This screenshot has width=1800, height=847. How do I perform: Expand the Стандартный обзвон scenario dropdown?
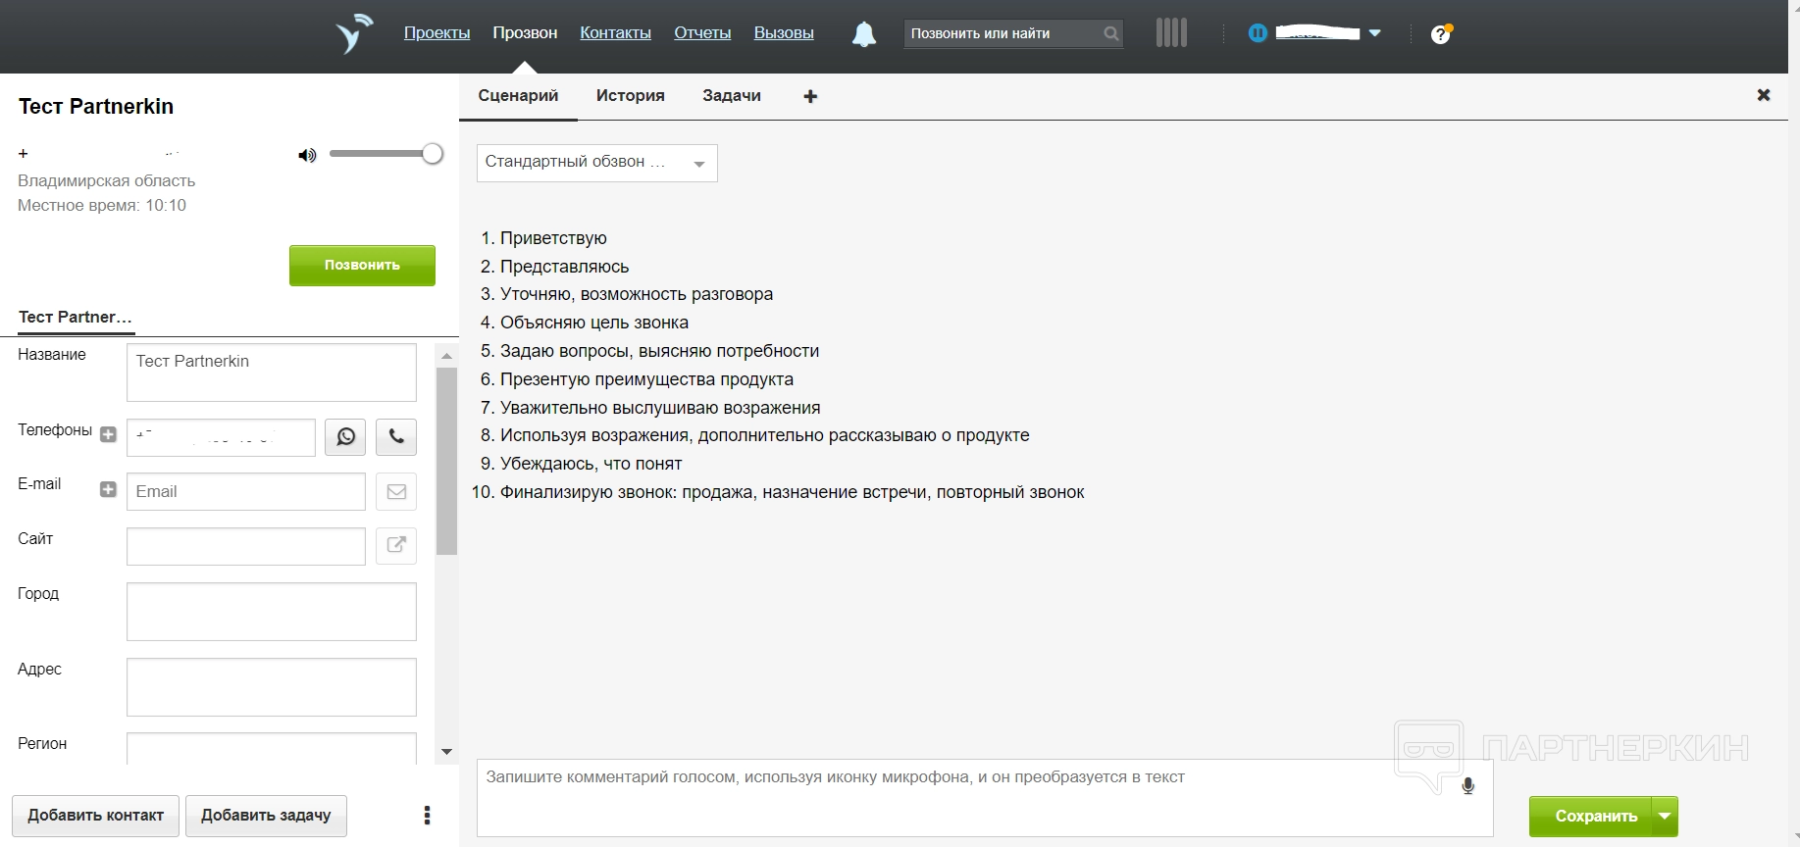[596, 163]
